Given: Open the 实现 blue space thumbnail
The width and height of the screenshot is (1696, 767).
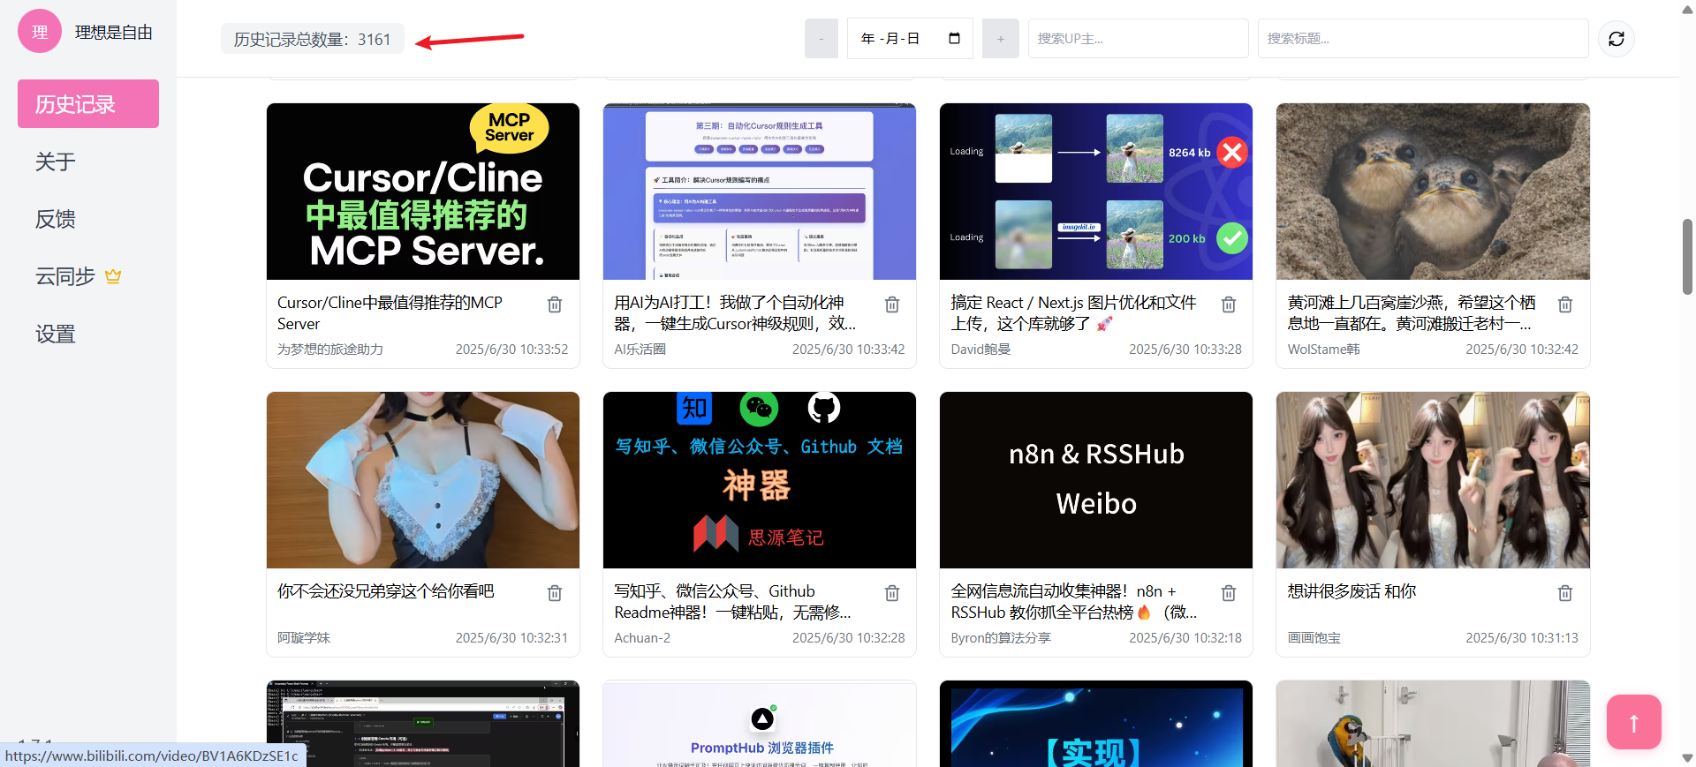Looking at the screenshot, I should pos(1096,724).
